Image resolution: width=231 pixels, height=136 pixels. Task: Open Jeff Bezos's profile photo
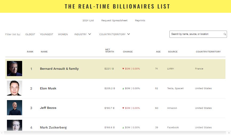(15, 108)
